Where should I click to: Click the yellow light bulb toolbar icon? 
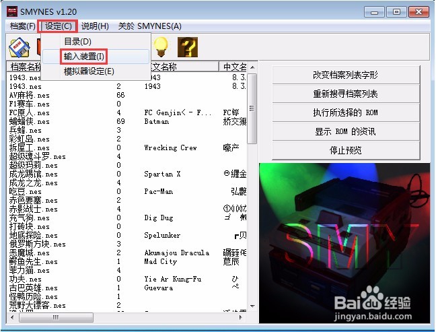[161, 46]
